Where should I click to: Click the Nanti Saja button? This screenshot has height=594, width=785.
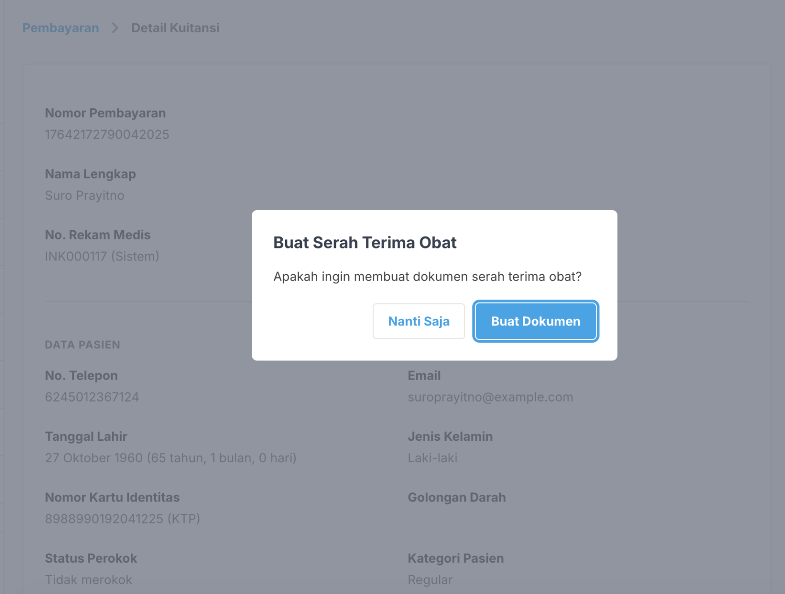pos(419,321)
